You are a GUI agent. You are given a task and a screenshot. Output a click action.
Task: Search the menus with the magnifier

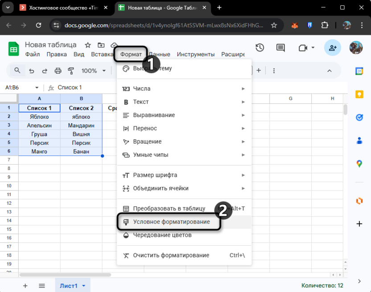coord(18,70)
